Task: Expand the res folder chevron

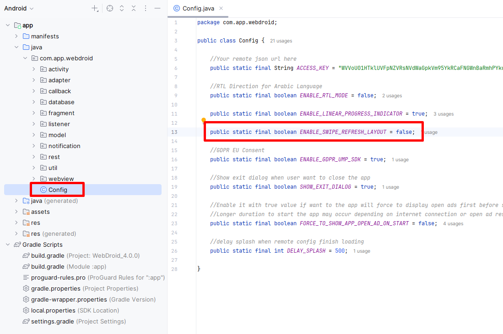Action: tap(16, 223)
